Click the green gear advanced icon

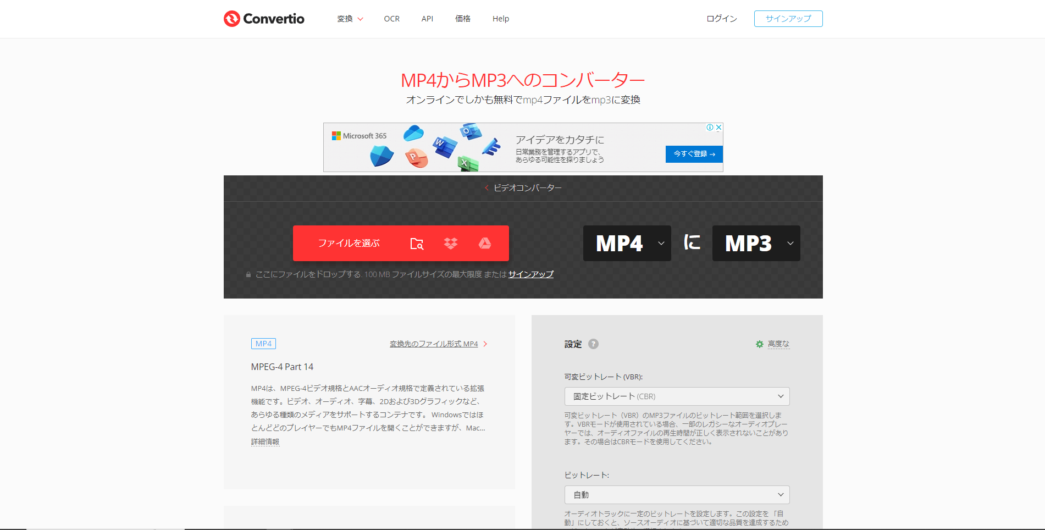(x=760, y=344)
